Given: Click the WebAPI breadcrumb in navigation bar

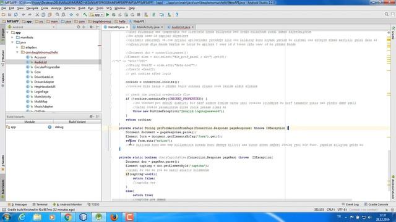Looking at the screenshot, I should 137,22.
